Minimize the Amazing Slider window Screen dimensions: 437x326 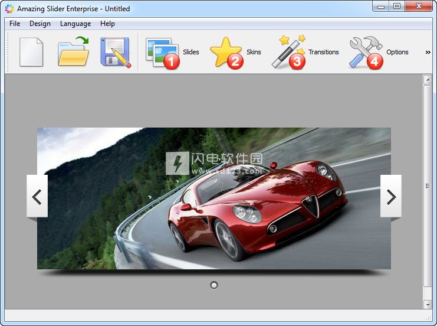coord(381,6)
